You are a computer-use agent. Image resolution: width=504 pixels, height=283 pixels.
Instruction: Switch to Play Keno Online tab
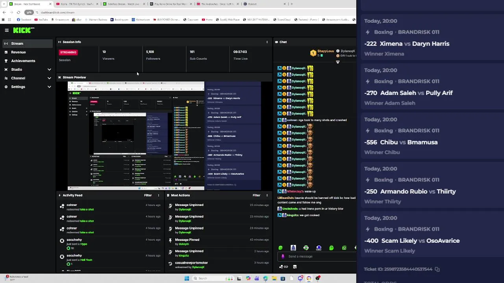point(171,4)
